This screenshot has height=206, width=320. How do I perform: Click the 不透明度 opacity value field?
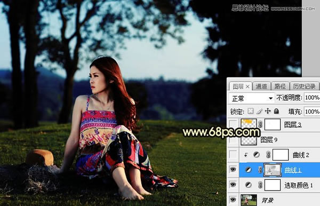(x=312, y=98)
